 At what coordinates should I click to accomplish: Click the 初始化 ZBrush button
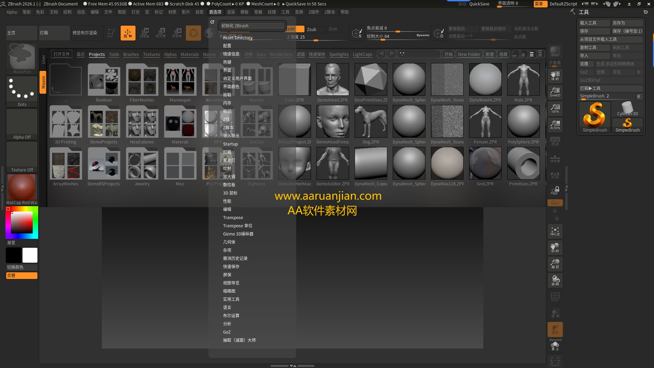pos(252,26)
